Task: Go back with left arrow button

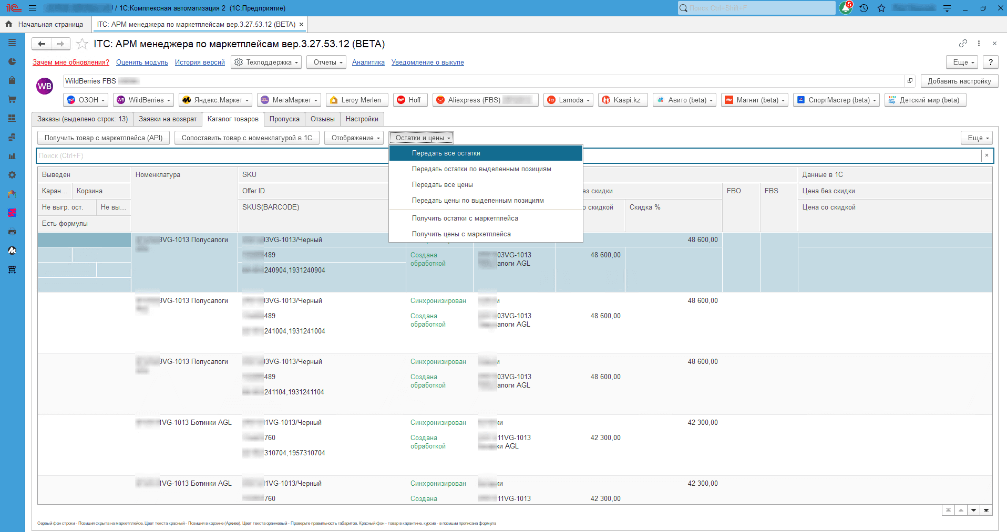Action: (42, 44)
